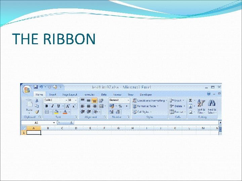242x181 pixels.
Task: Open Sort & Filter menu
Action: point(201,107)
